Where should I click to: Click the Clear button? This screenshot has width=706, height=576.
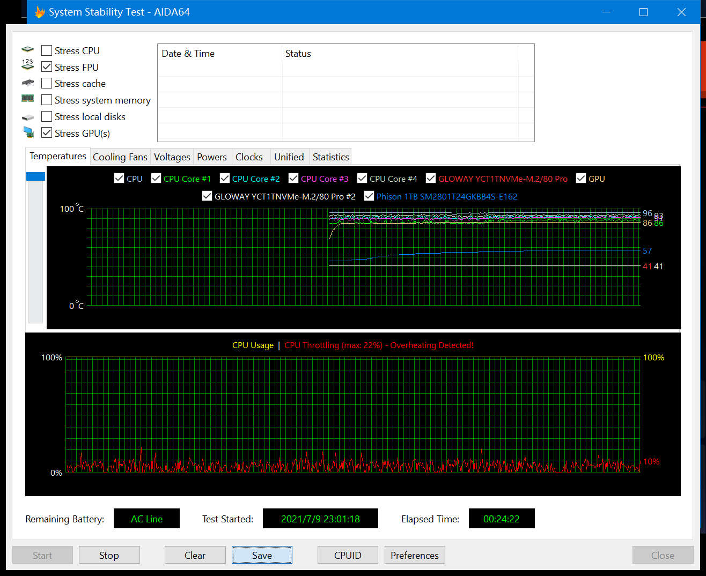click(195, 555)
